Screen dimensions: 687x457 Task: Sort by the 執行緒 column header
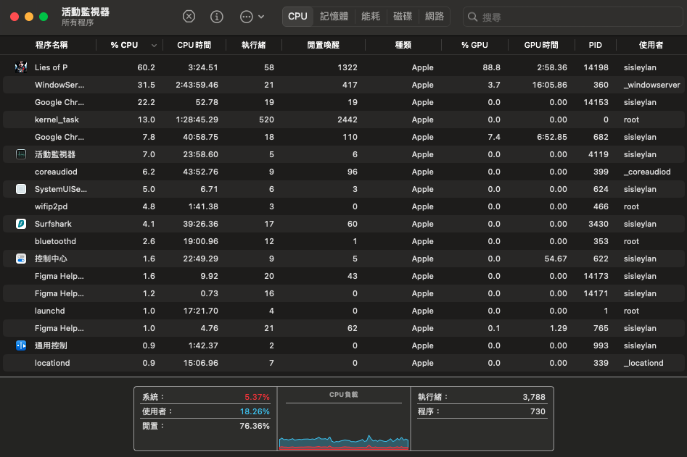(x=254, y=45)
